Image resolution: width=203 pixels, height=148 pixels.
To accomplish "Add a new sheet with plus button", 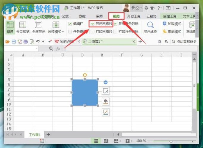I will pos(48,135).
